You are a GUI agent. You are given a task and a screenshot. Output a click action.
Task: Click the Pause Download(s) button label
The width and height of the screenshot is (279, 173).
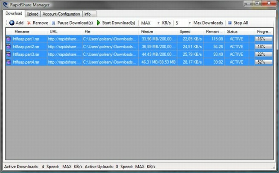click(x=75, y=23)
